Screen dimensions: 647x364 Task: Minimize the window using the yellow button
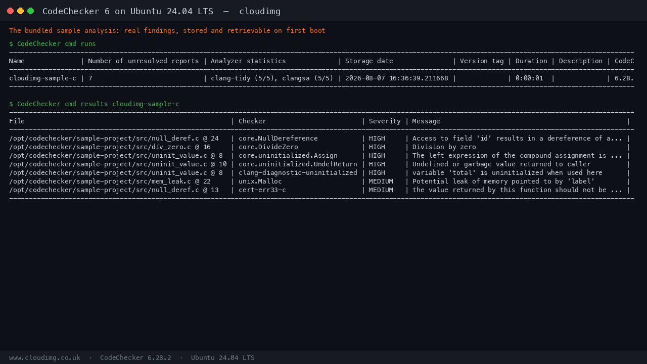20,11
